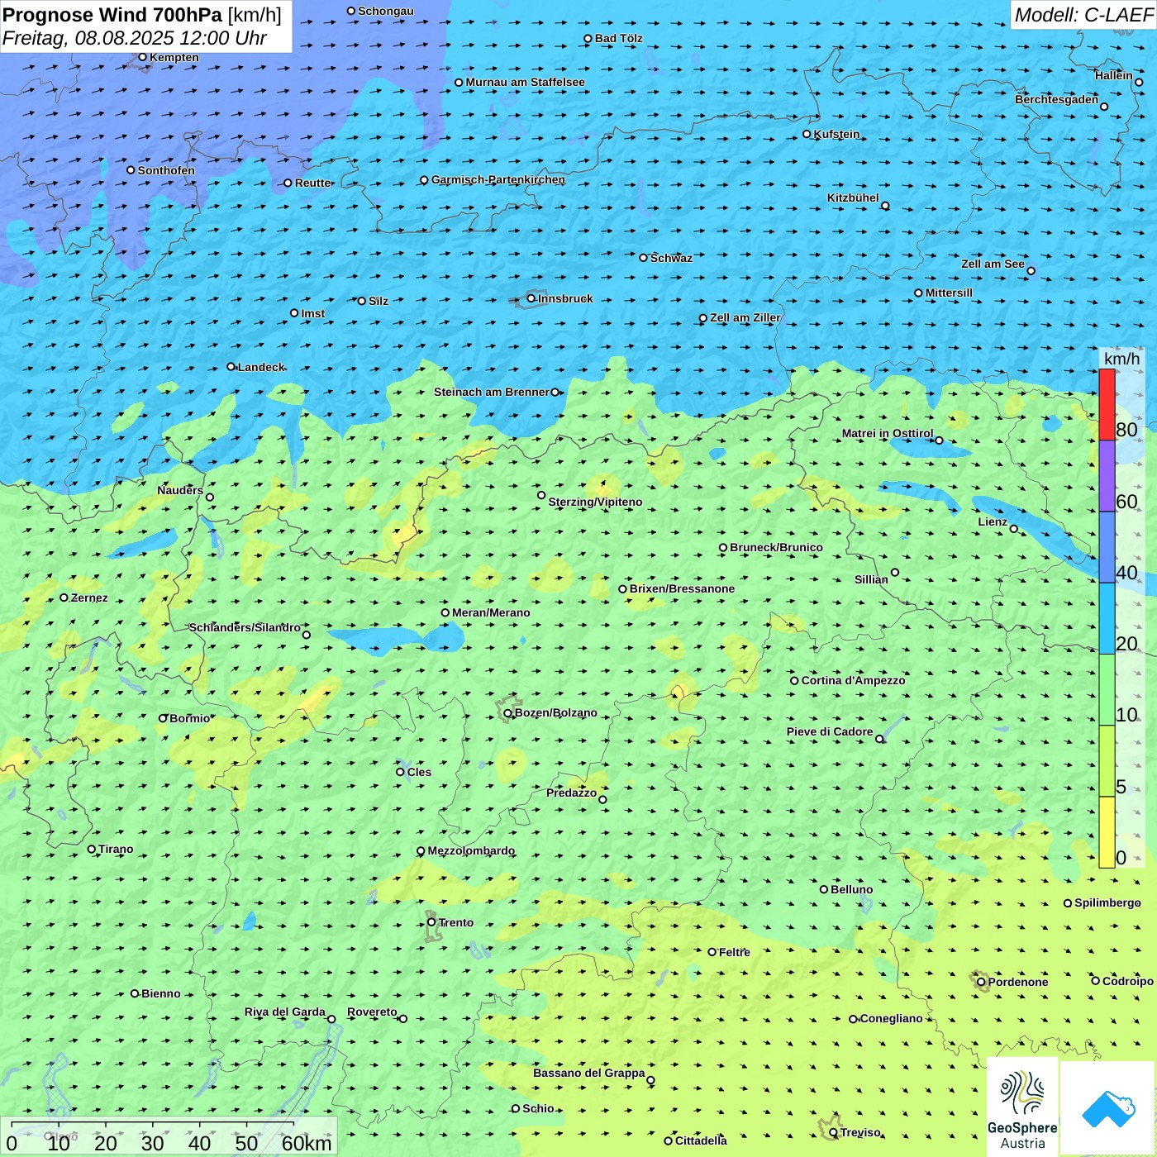Screen dimensions: 1157x1157
Task: Click the Reutte label
Action: (313, 183)
